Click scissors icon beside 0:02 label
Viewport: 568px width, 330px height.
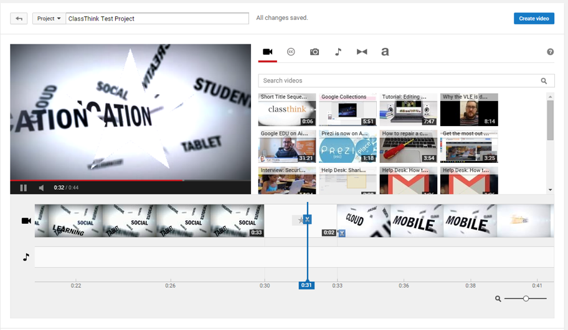point(341,233)
